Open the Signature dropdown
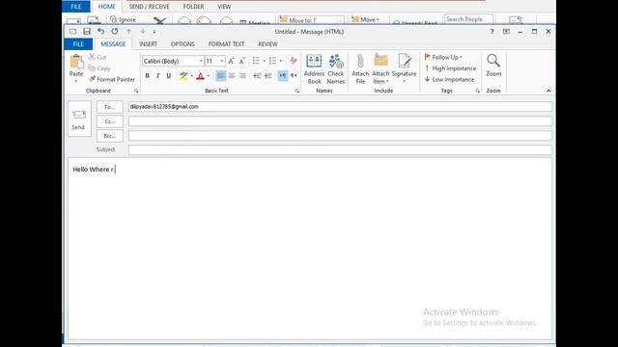 pyautogui.click(x=405, y=69)
